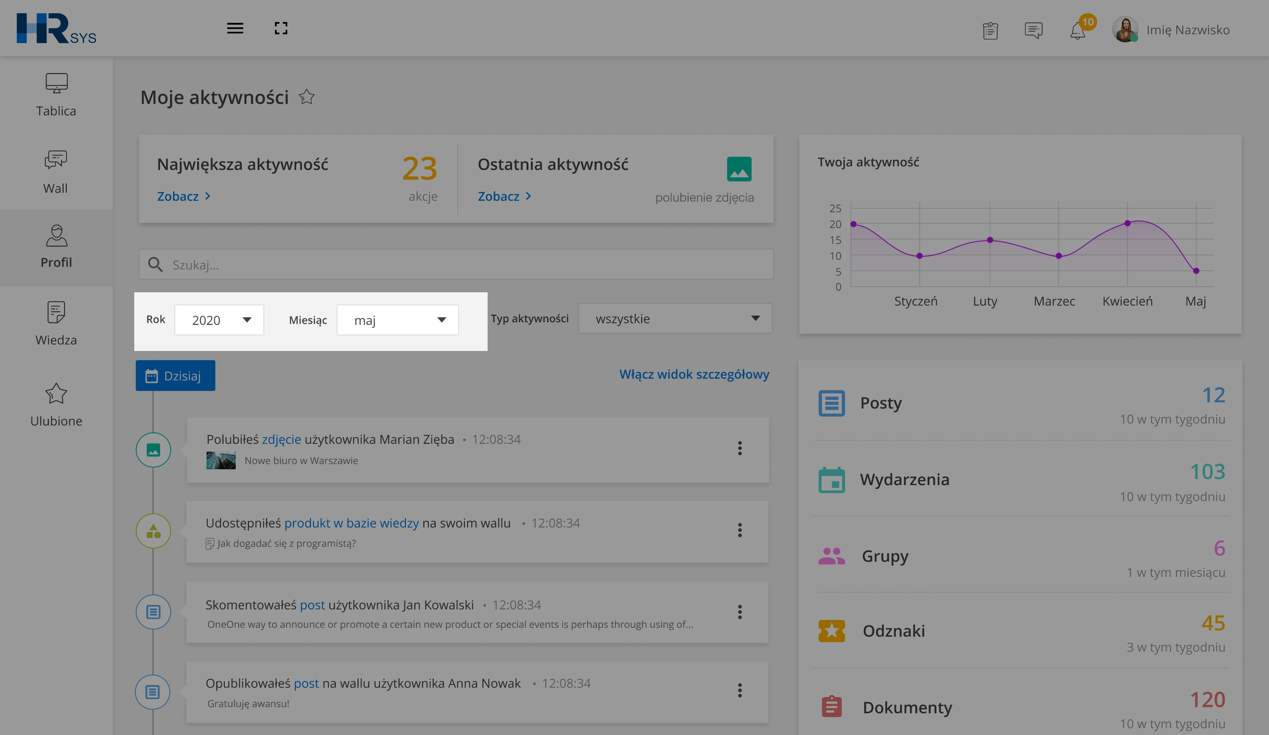Open the messages chat icon in header
The height and width of the screenshot is (735, 1269).
pyautogui.click(x=1033, y=30)
